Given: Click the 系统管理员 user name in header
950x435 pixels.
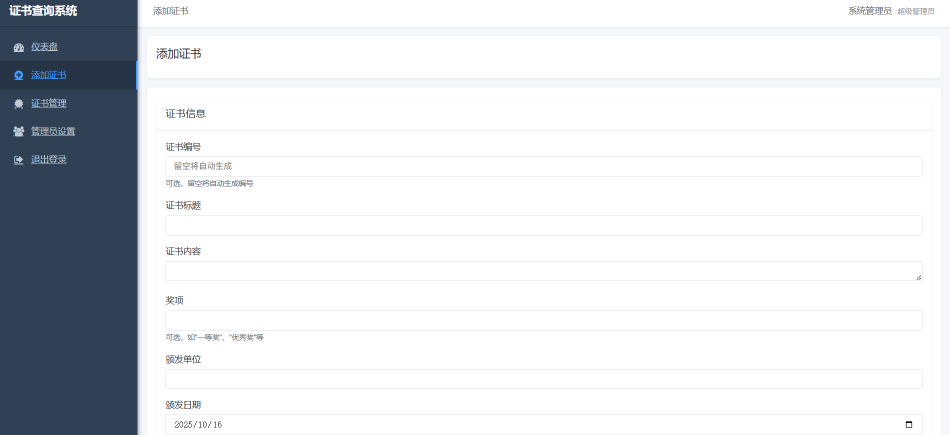Looking at the screenshot, I should 869,11.
